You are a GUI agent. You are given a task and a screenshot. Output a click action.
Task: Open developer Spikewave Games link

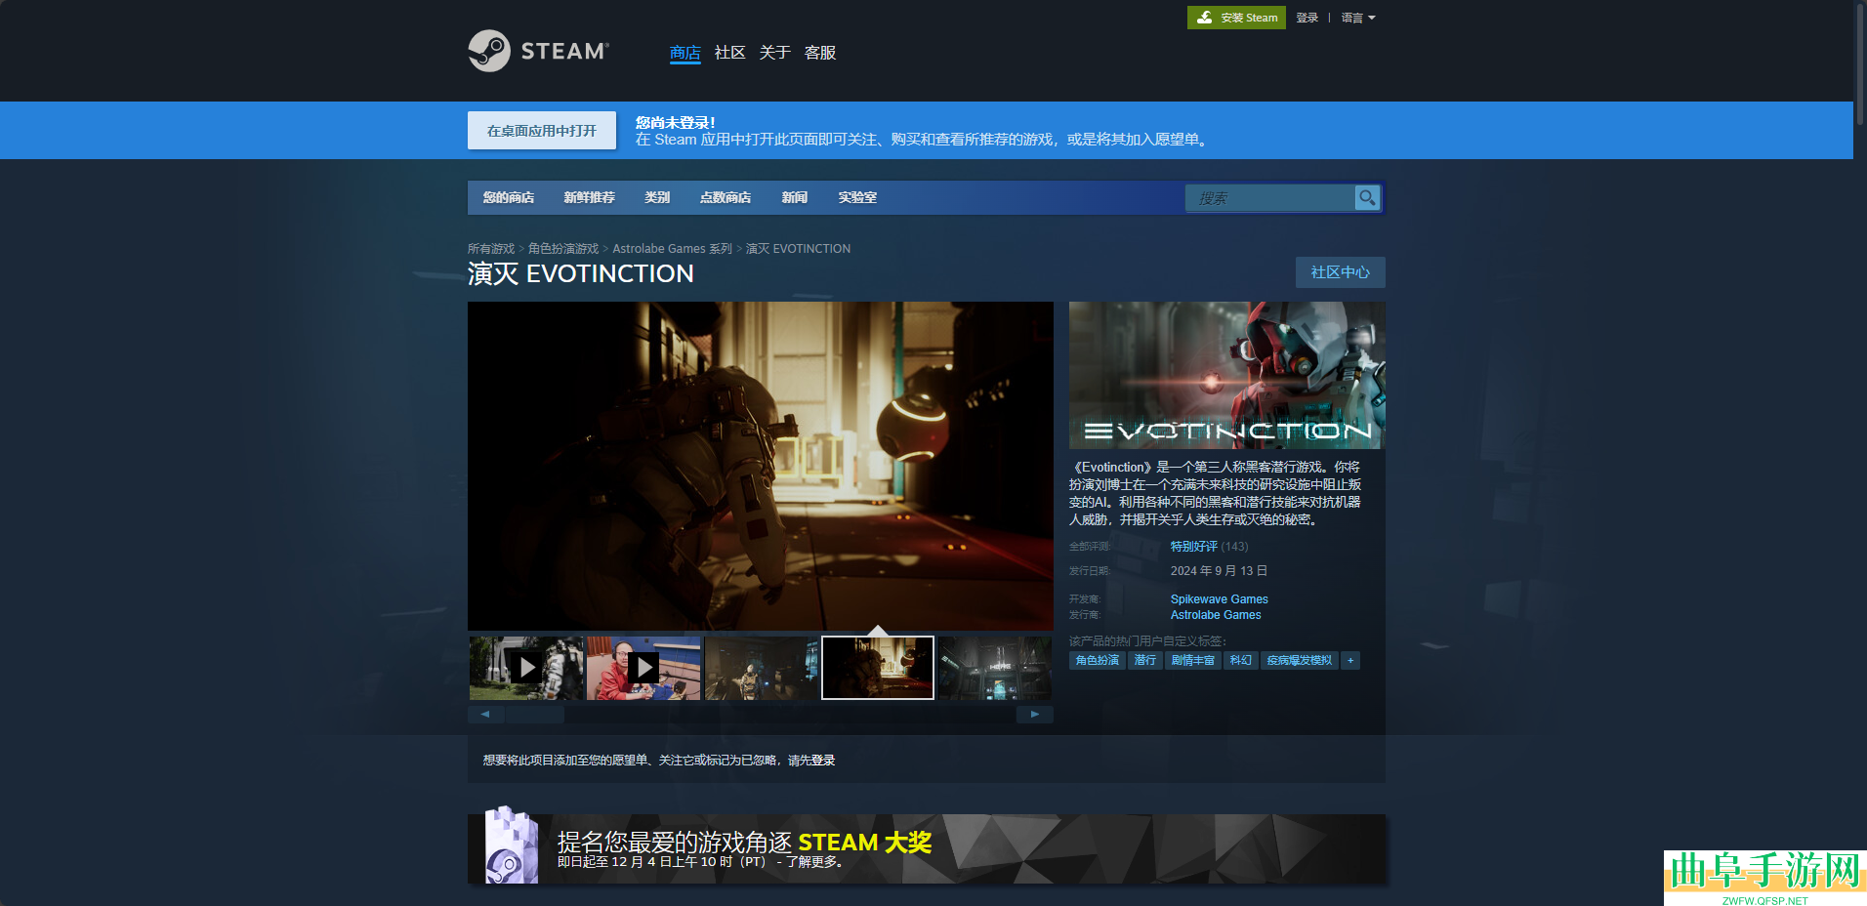1220,599
